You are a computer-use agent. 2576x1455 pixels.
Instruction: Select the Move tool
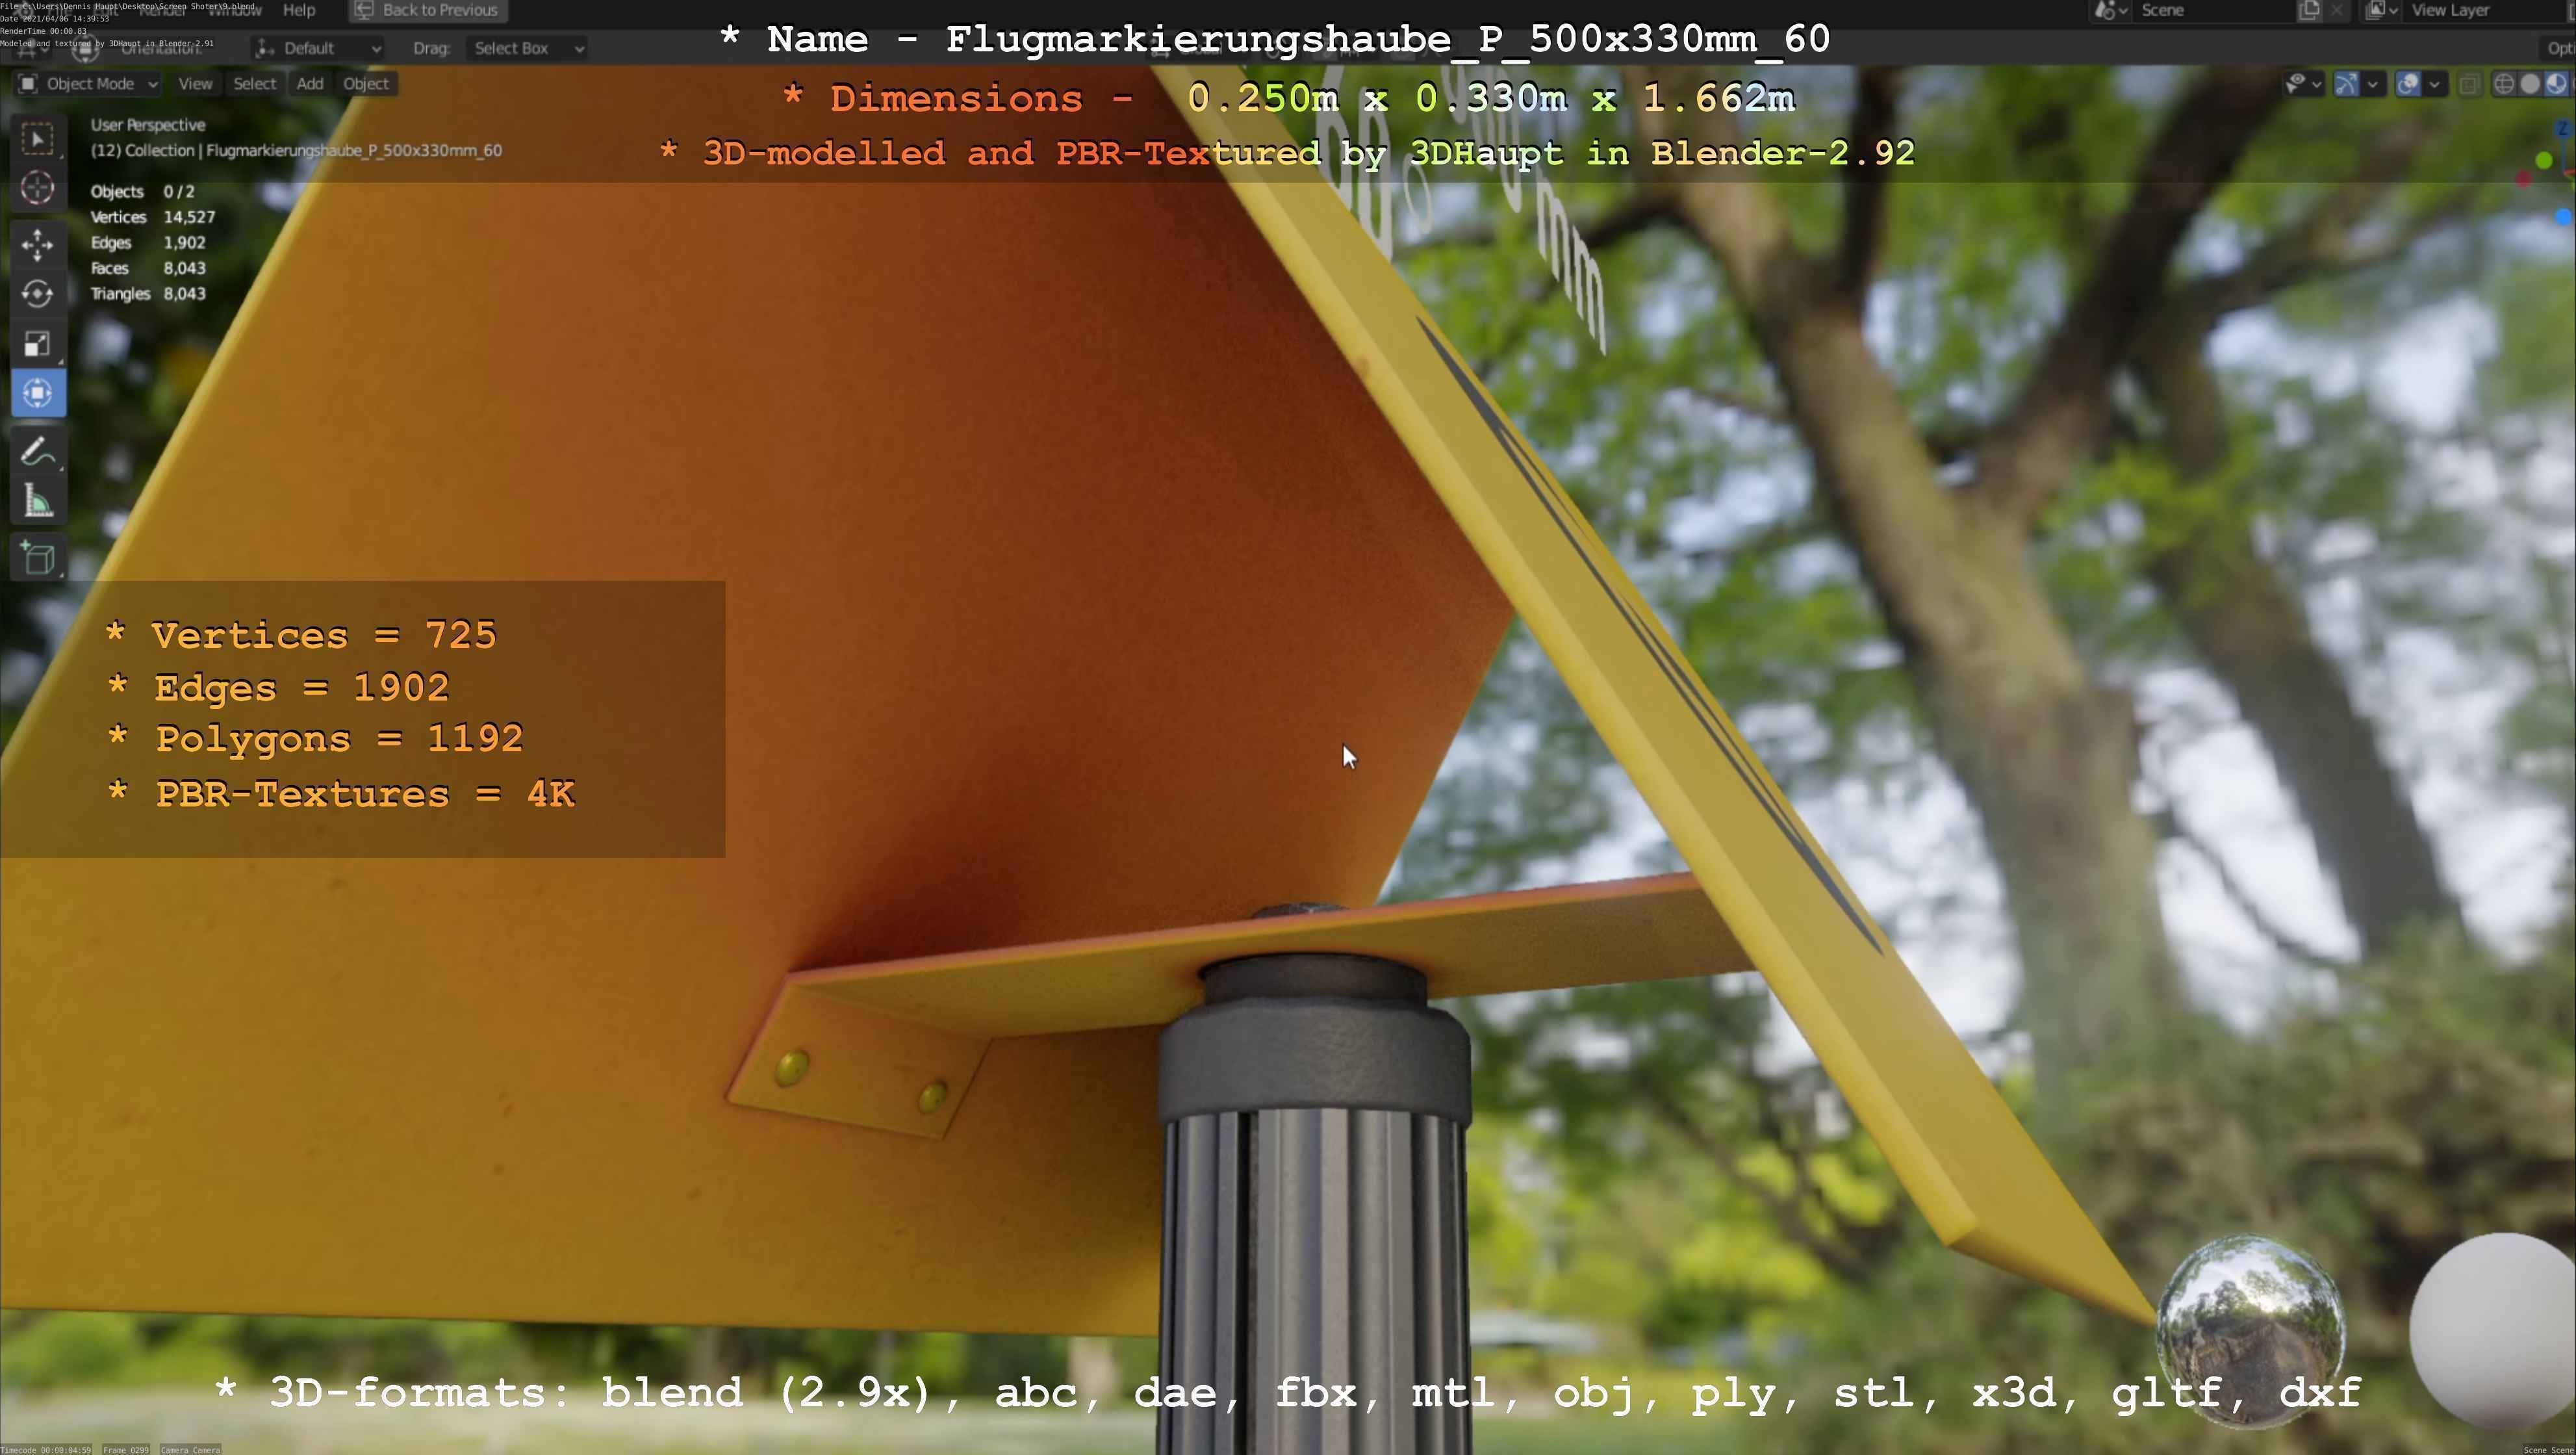click(38, 244)
